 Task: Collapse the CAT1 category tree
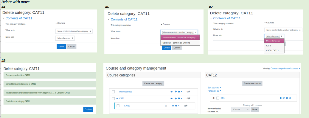(x=117, y=98)
